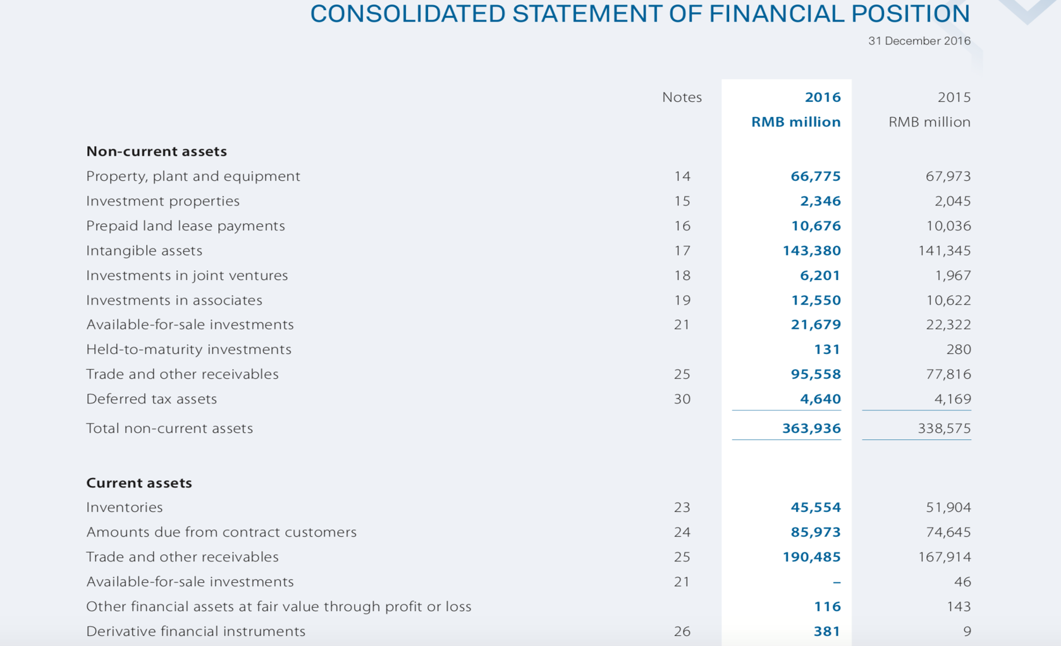This screenshot has width=1061, height=646.
Task: Select the 31 December 2016 date text
Action: point(919,41)
